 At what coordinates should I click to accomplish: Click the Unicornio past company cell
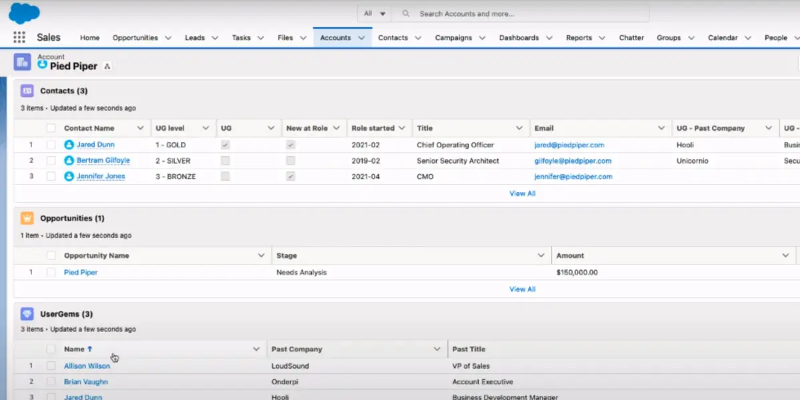click(693, 161)
